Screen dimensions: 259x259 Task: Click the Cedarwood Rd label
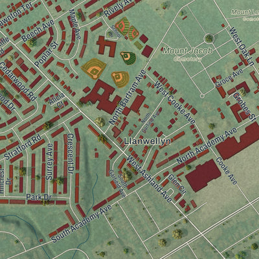point(18,82)
